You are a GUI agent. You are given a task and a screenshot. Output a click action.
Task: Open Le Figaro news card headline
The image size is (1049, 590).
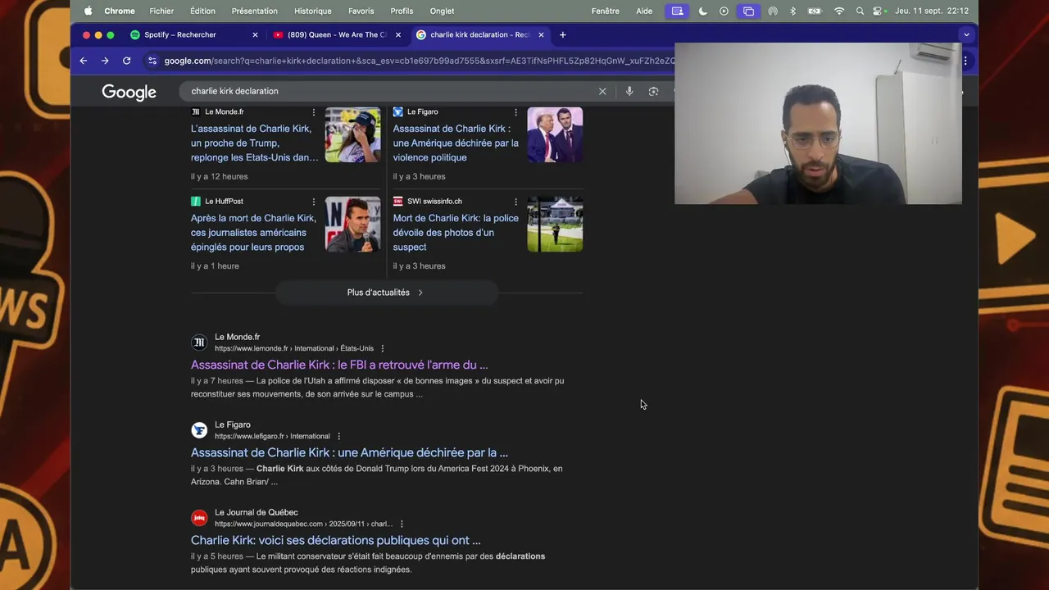pyautogui.click(x=456, y=143)
